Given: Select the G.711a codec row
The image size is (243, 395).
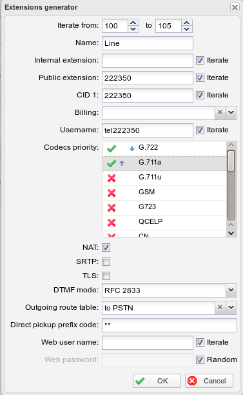Looking at the screenshot, I should point(164,163).
